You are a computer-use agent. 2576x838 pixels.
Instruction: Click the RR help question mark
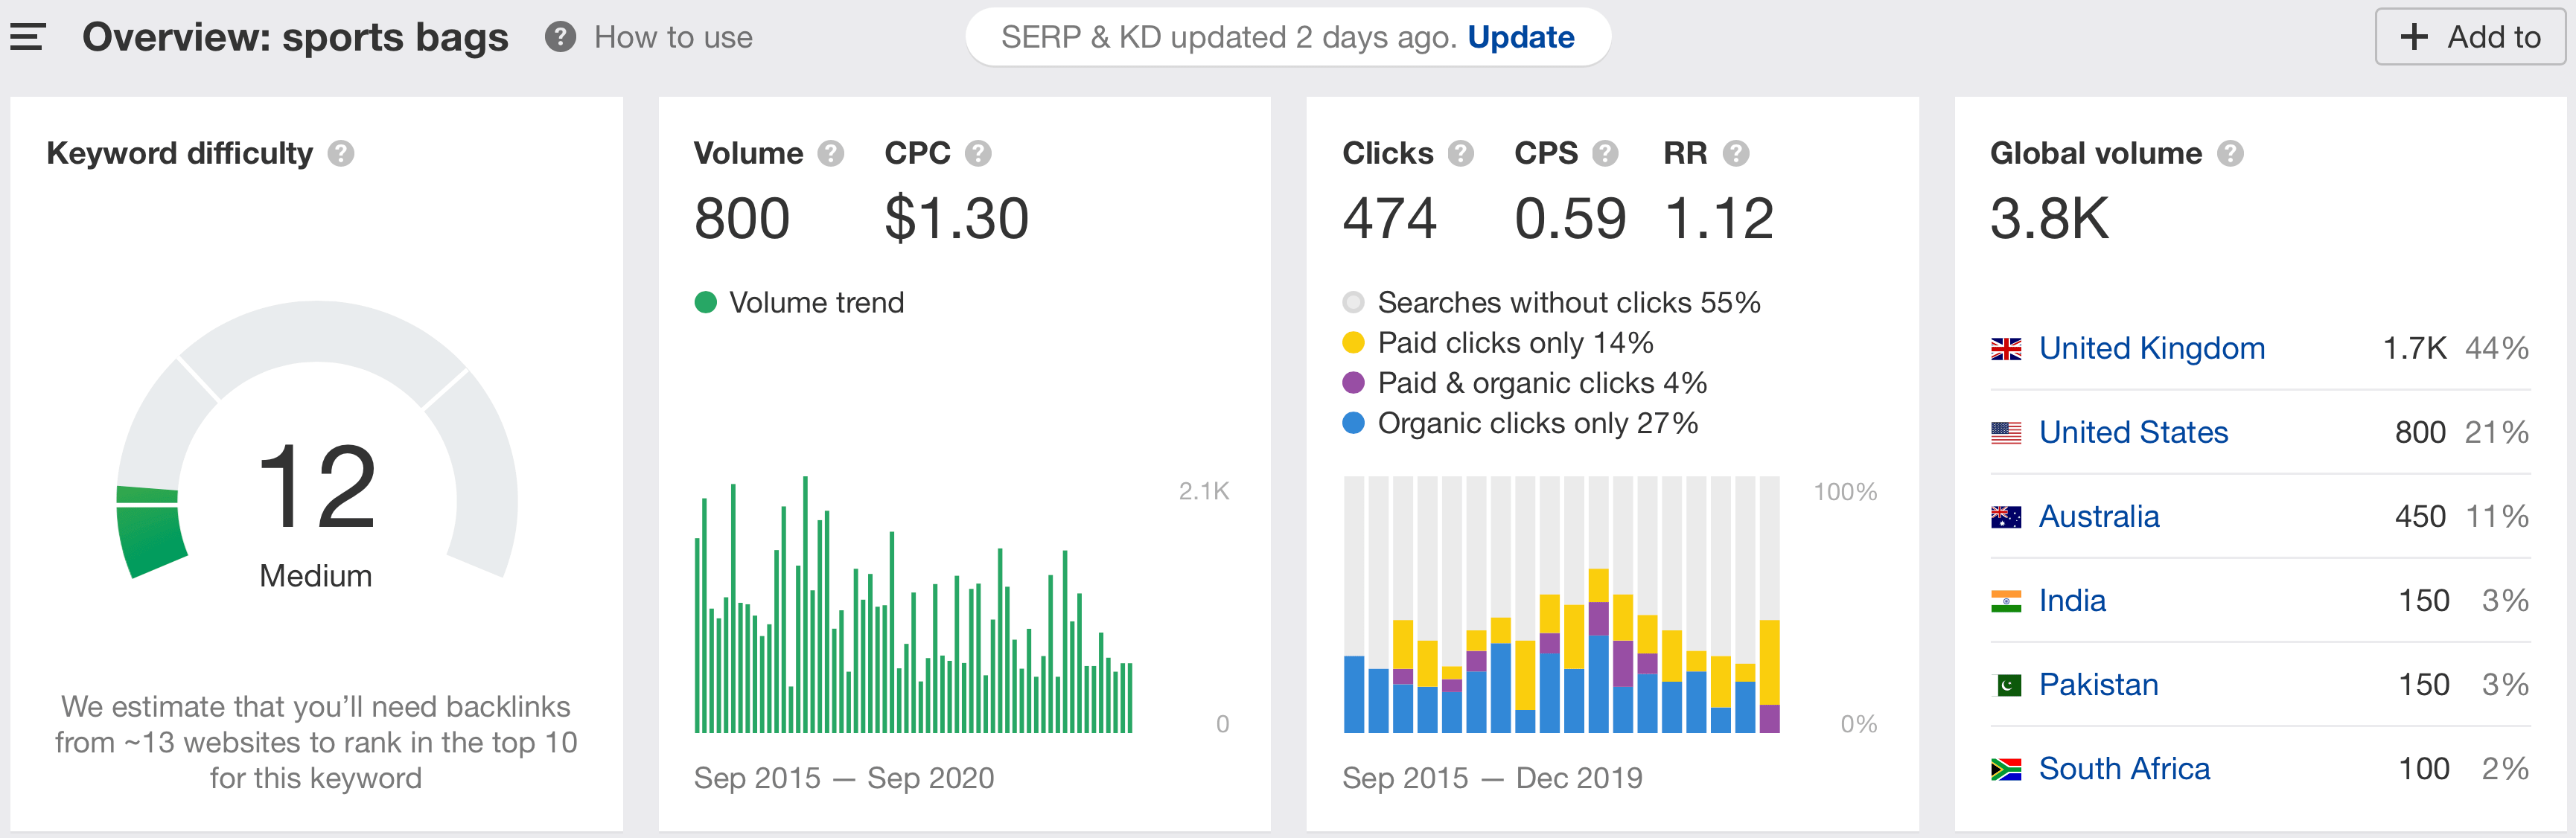point(1735,153)
